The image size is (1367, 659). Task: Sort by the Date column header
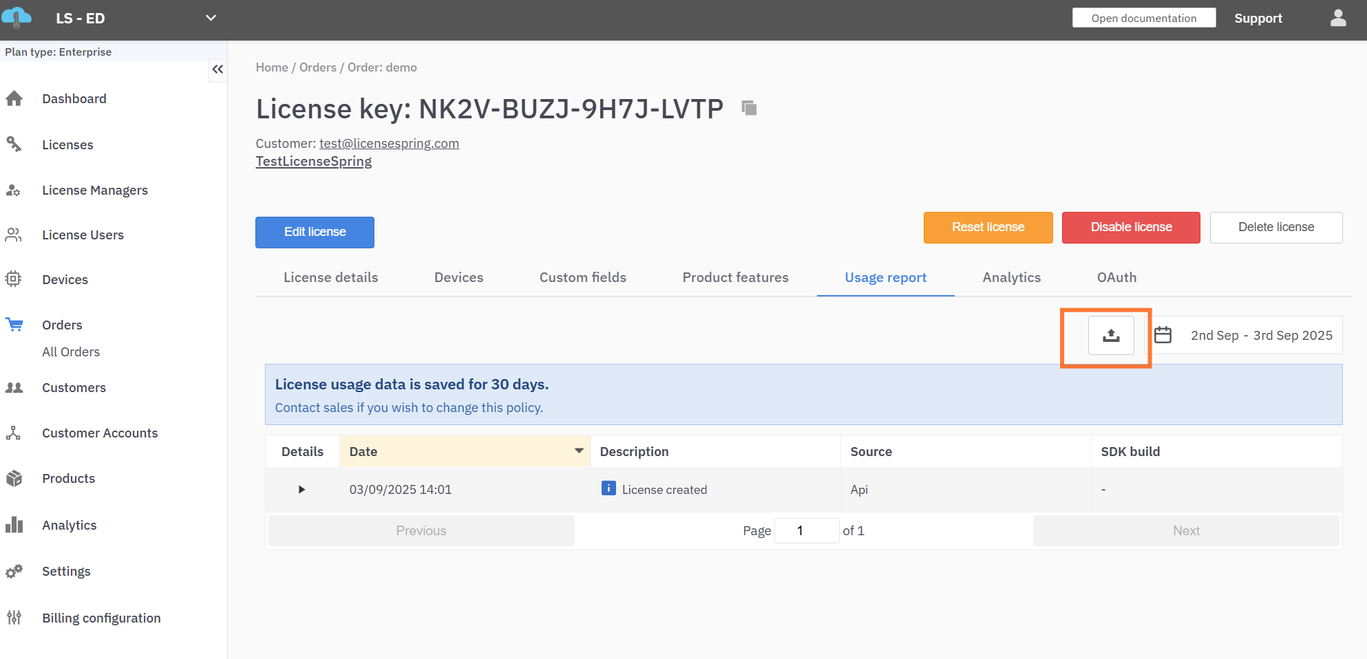pos(465,451)
